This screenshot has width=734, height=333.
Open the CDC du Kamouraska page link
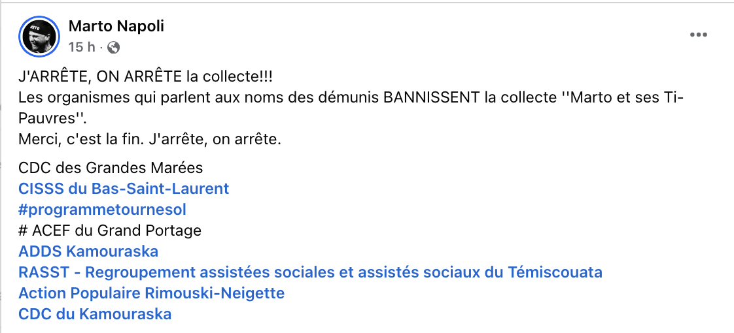pyautogui.click(x=95, y=314)
